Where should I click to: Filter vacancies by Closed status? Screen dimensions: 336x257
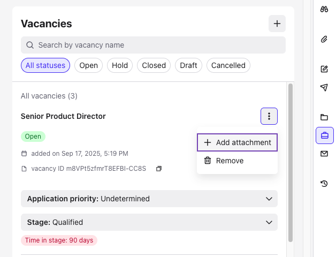pyautogui.click(x=154, y=65)
